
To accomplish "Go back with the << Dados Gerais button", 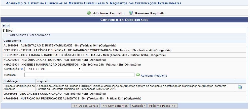I will 85,106.
